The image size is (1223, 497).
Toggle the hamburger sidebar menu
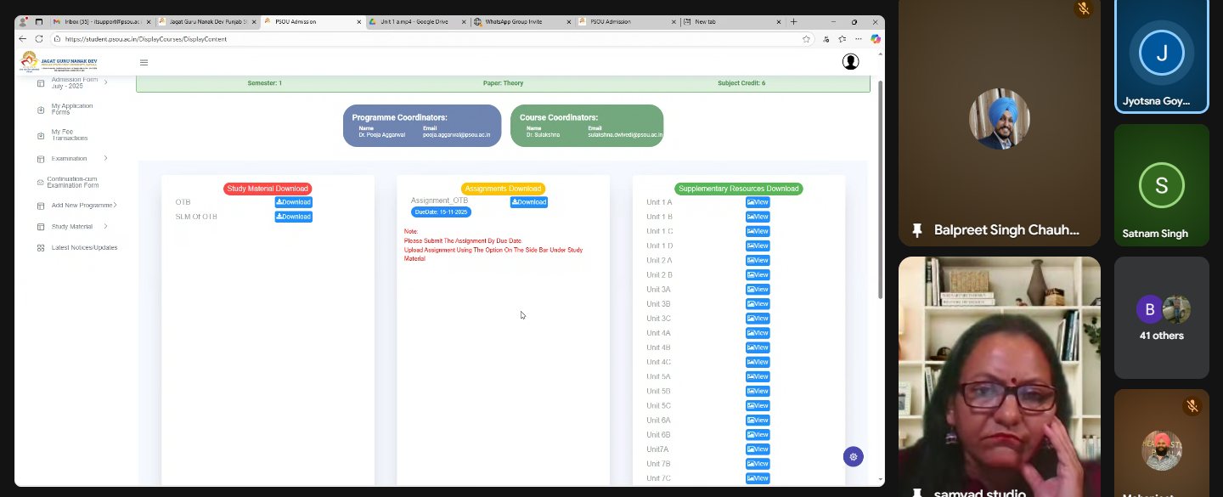144,62
